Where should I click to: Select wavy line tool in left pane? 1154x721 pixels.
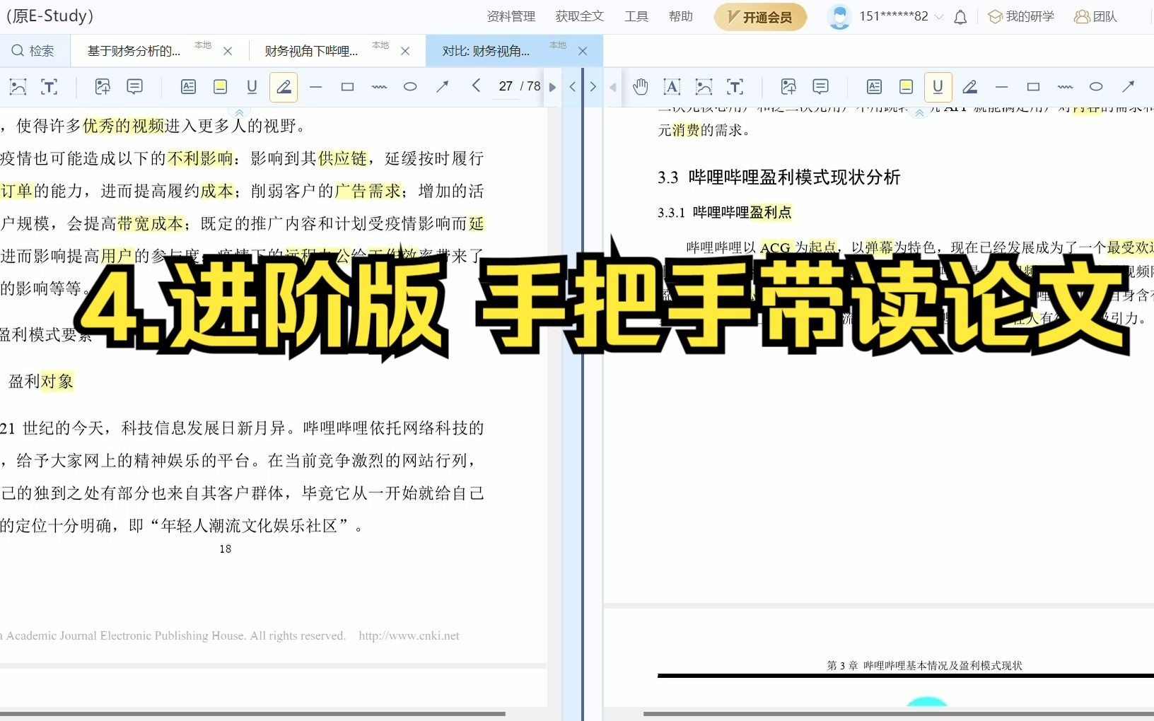[x=379, y=87]
